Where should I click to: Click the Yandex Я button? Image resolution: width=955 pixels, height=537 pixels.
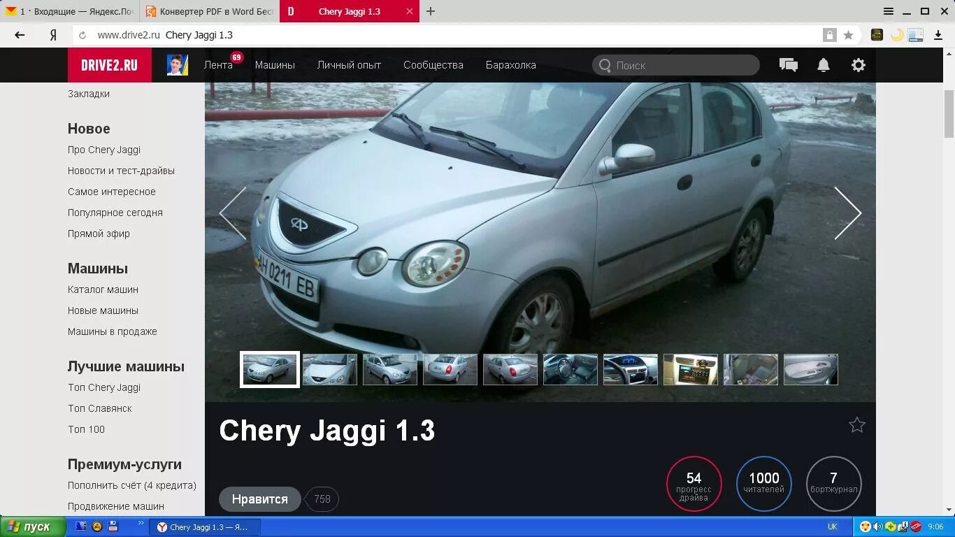53,35
